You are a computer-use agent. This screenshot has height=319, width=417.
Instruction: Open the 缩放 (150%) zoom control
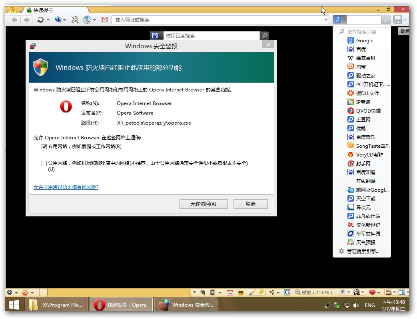pyautogui.click(x=313, y=292)
